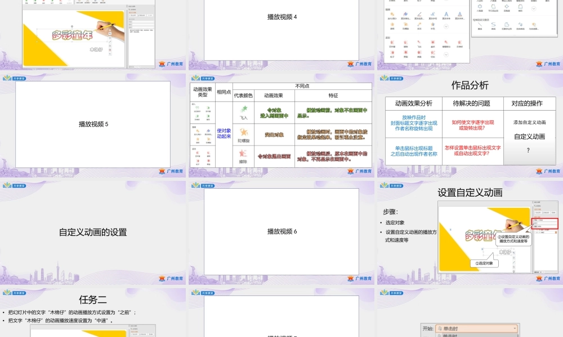Click the 飞入 green star animation icon
This screenshot has height=337, width=563.
[244, 110]
